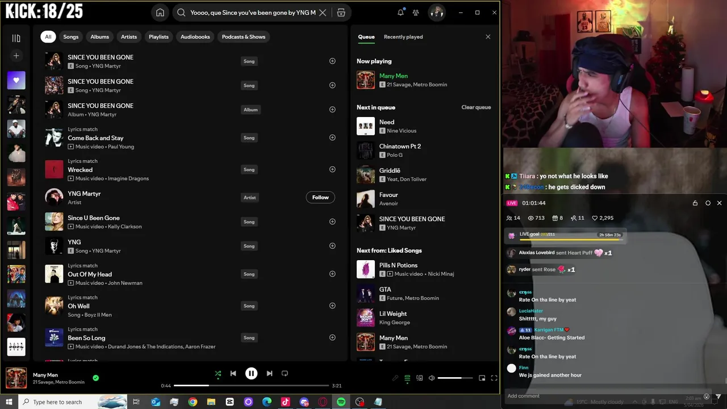The width and height of the screenshot is (727, 409).
Task: Open live panel settings gear
Action: [x=708, y=203]
